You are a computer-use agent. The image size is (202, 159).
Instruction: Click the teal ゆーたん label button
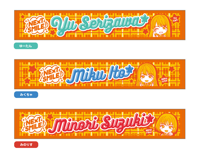point(26,46)
